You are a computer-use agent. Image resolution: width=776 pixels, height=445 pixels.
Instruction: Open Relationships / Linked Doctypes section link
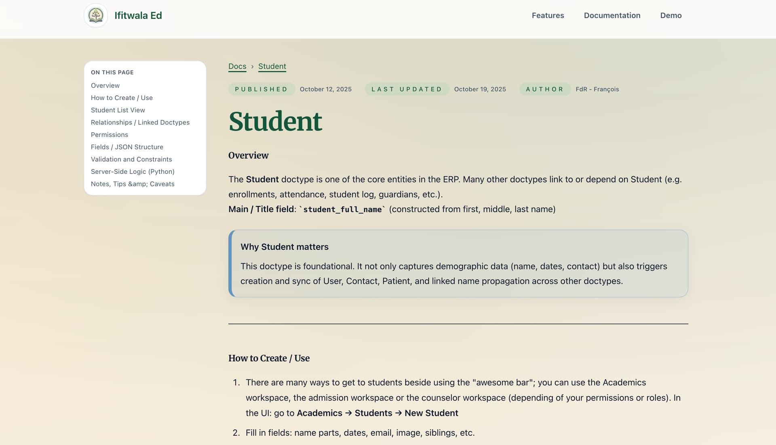140,122
